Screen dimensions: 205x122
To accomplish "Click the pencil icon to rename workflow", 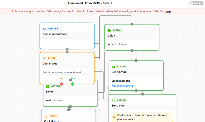I will (x=111, y=3).
